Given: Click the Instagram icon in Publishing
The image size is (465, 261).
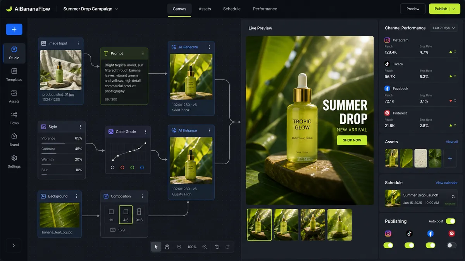Looking at the screenshot, I should (x=388, y=234).
